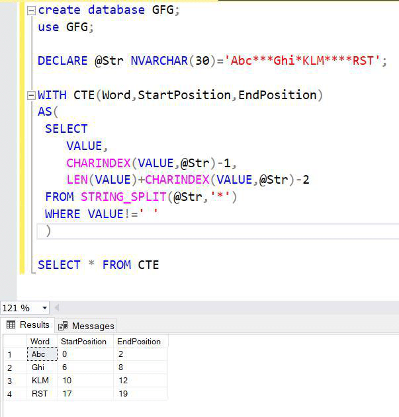This screenshot has height=417, width=399.
Task: Place cursor on the STRING_SPLIT function
Action: coord(124,197)
